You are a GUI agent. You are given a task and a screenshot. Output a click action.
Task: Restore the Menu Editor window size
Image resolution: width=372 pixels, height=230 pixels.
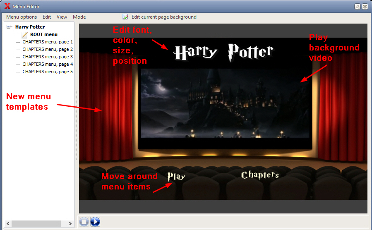click(x=358, y=7)
